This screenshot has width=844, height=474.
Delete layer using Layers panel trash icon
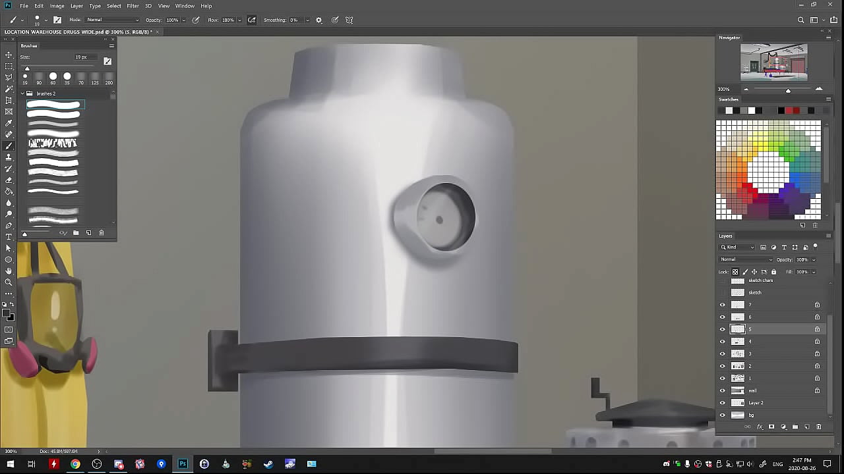point(819,427)
